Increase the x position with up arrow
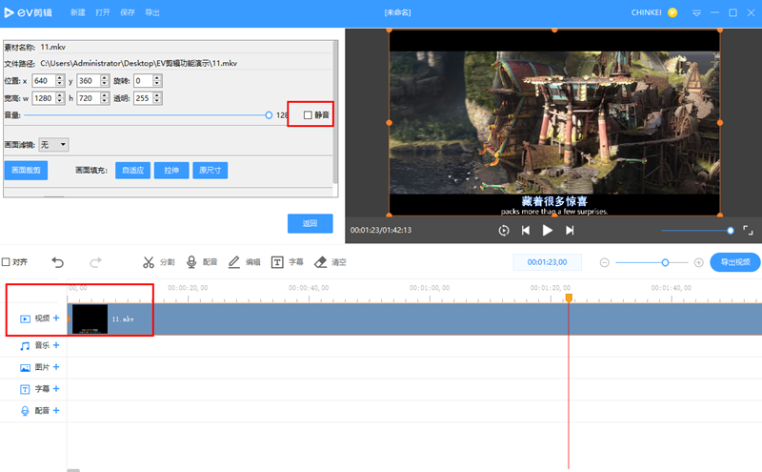 click(60, 78)
